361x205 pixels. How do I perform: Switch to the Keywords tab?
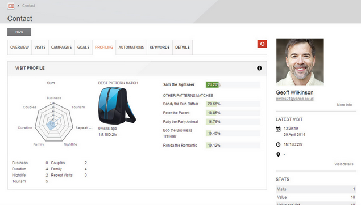coord(160,48)
